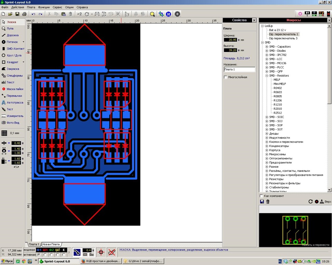Click the rotate icon in the toolbar
The width and height of the screenshot is (332, 265).
(x=87, y=14)
